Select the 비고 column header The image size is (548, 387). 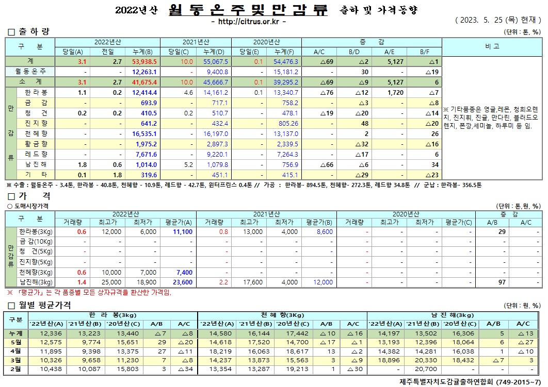coord(492,46)
